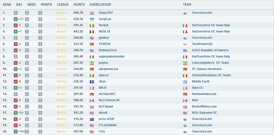Click the green up arrow for sergii.ua
Screen dimensions: 274x135
click(x=16, y=19)
